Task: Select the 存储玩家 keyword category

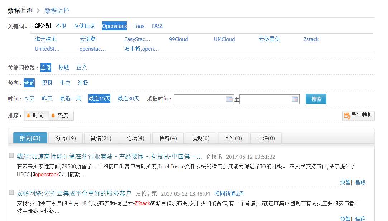Action: click(84, 26)
